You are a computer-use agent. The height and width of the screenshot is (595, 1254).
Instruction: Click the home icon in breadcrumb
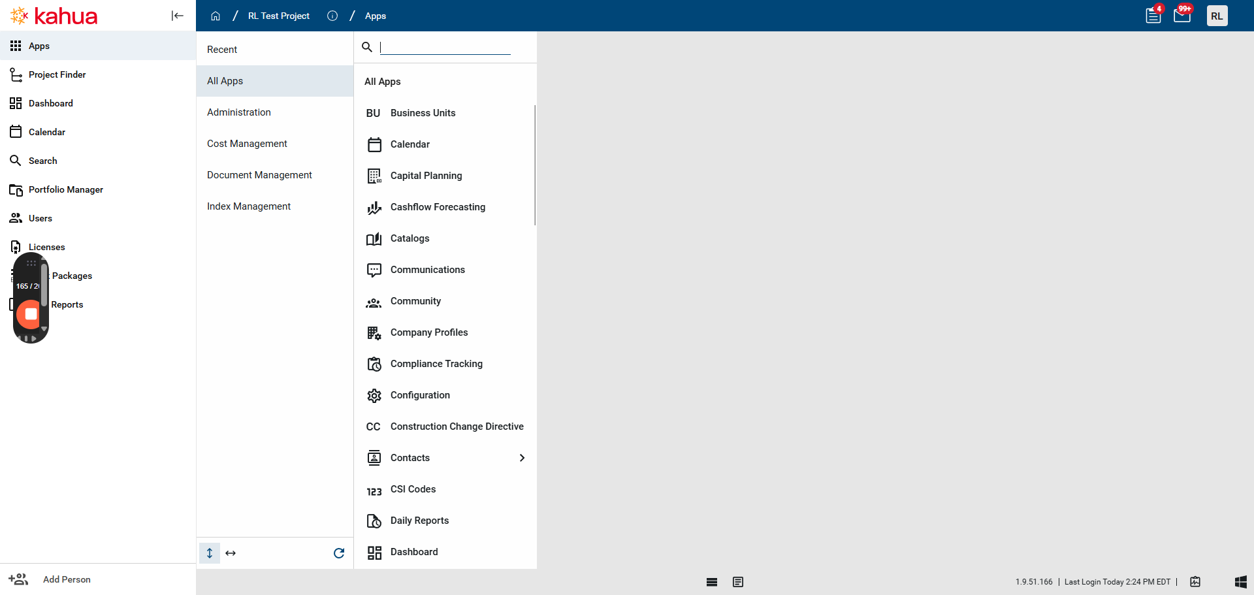point(216,16)
